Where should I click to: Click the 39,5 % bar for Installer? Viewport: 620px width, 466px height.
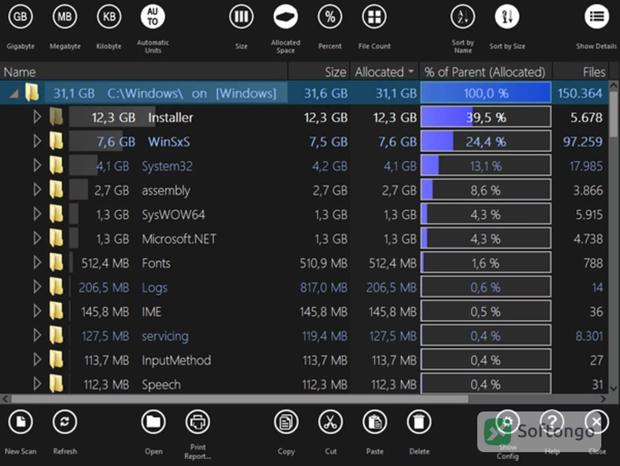pyautogui.click(x=486, y=117)
